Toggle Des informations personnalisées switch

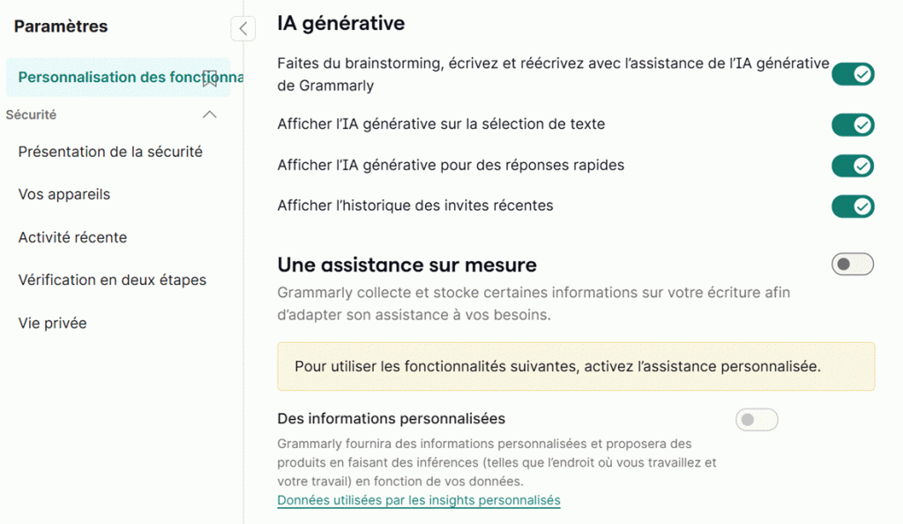(757, 420)
